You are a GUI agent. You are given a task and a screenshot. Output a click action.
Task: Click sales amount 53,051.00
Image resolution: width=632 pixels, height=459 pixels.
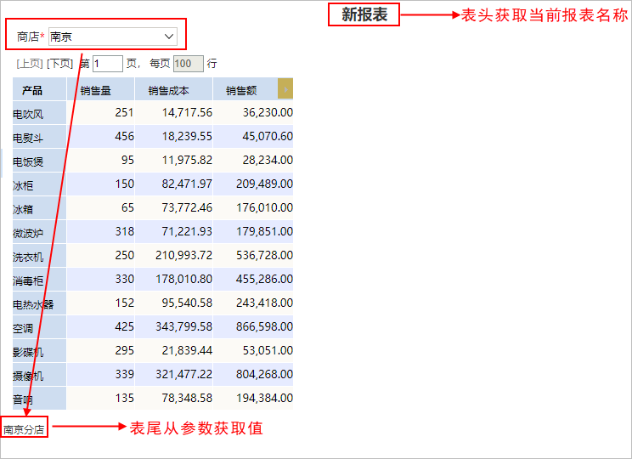click(268, 350)
